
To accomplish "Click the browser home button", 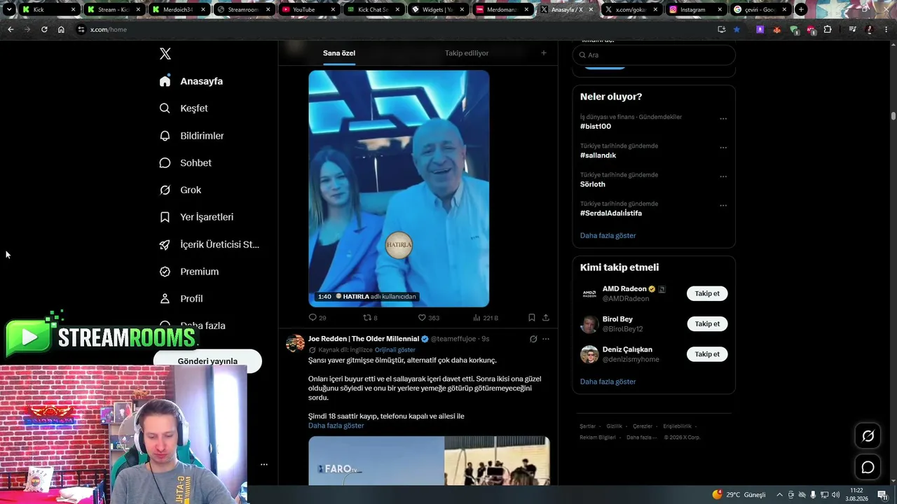I will coord(61,29).
